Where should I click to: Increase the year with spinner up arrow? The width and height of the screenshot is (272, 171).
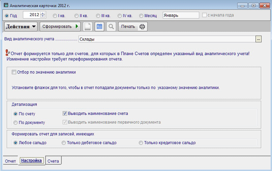point(43,13)
